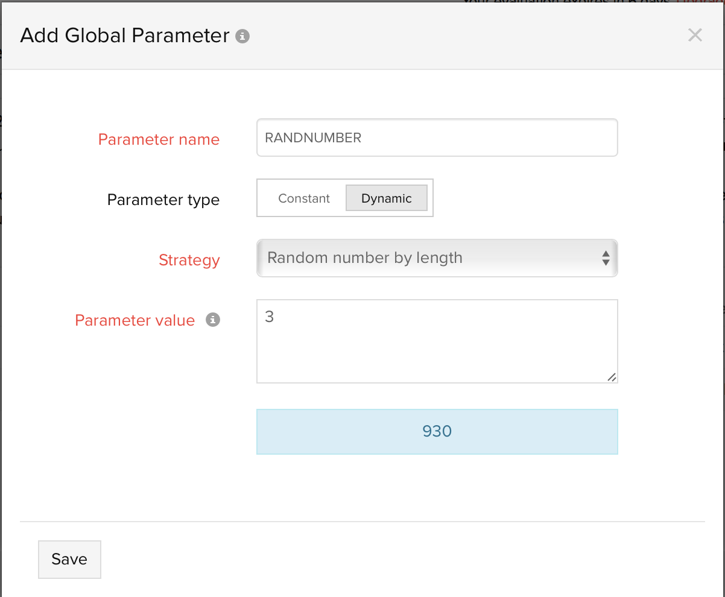Focus the RANDNUMBER parameter name field
This screenshot has height=597, width=725.
[437, 137]
